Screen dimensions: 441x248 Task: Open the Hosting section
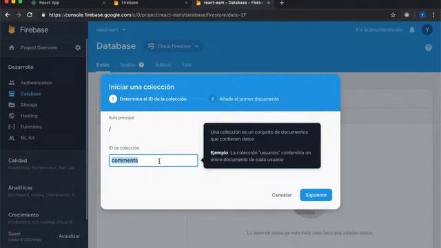click(23, 116)
